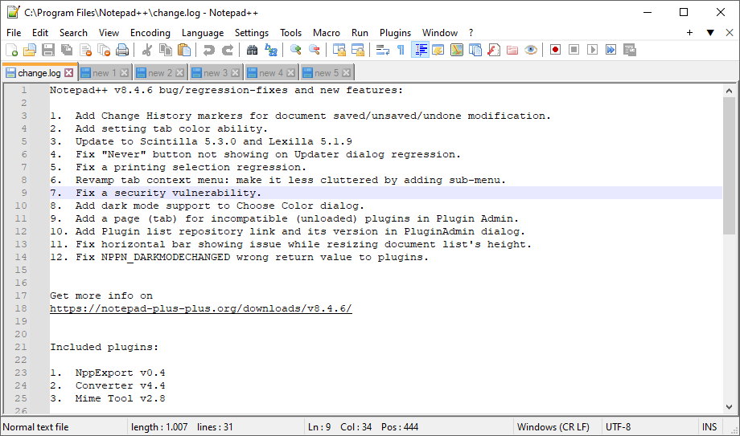Click the Close All documents toolbar icon
This screenshot has width=740, height=436.
coord(104,50)
